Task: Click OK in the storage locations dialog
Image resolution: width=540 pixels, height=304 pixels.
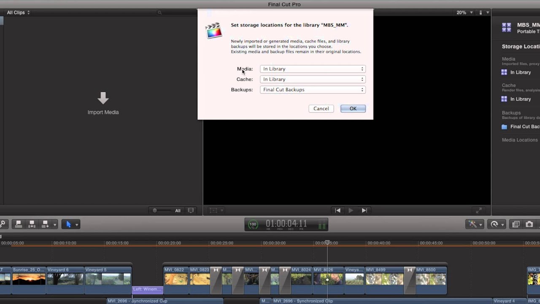Action: [353, 109]
